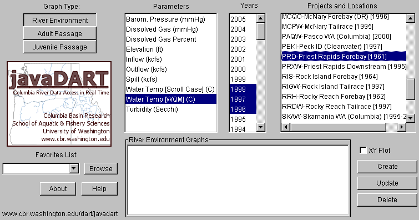This screenshot has width=419, height=220.
Task: Select RIS-Rock Island Forebay [1964] location
Action: pyautogui.click(x=344, y=77)
